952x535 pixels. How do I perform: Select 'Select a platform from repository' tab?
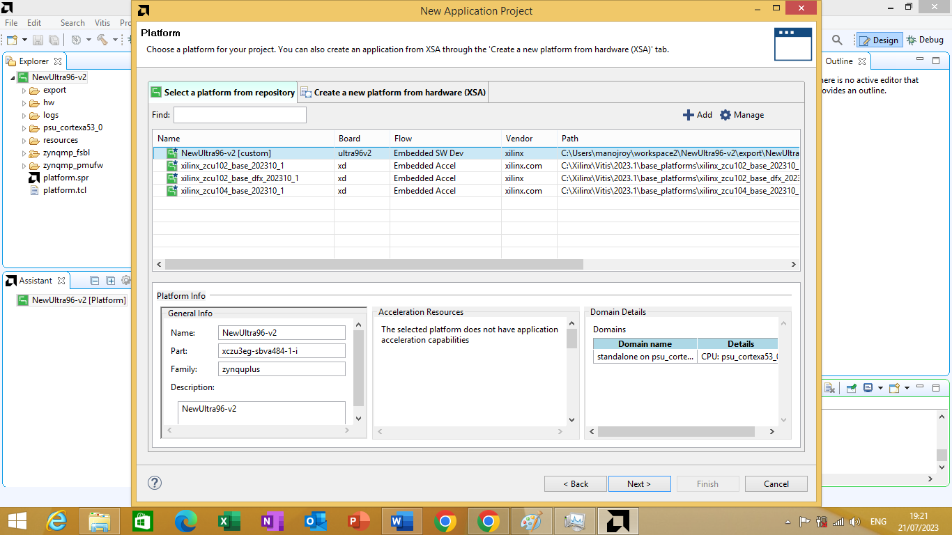point(223,92)
